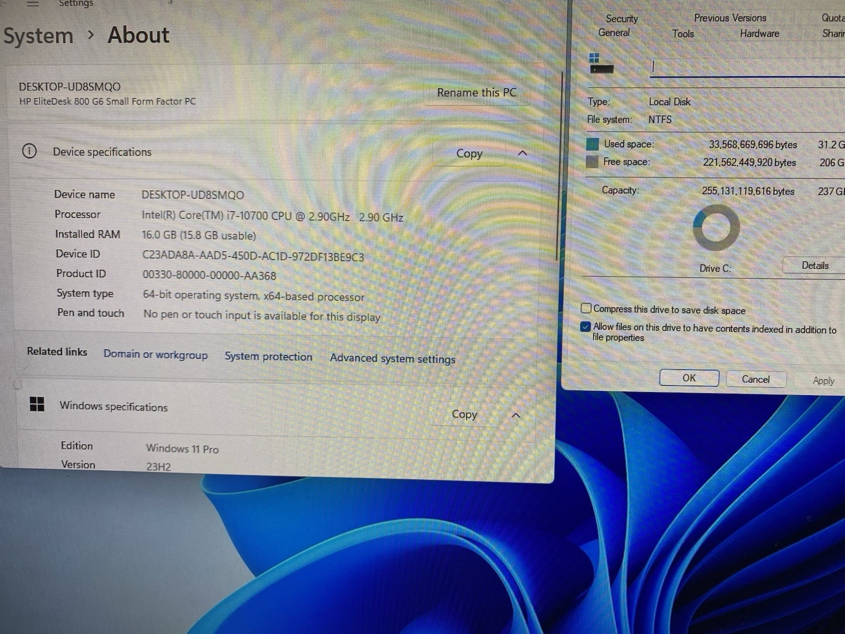Click the Windows logo beside Windows specifications
Viewport: 845px width, 634px height.
[x=37, y=405]
